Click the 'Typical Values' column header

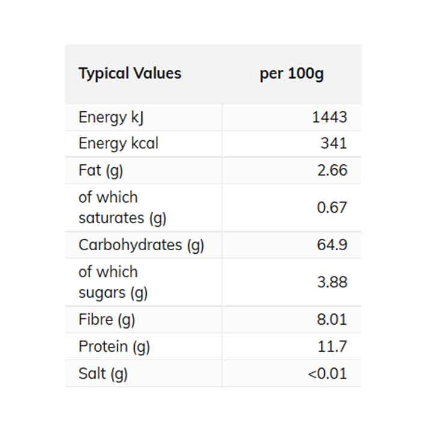click(129, 73)
